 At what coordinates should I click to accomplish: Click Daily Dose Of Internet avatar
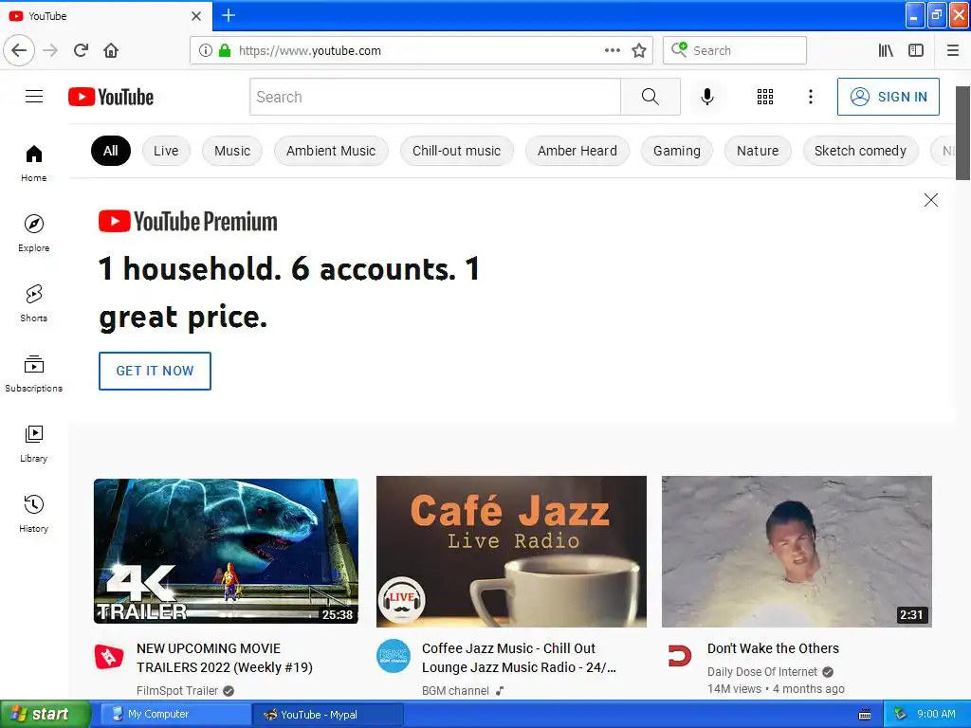click(679, 656)
